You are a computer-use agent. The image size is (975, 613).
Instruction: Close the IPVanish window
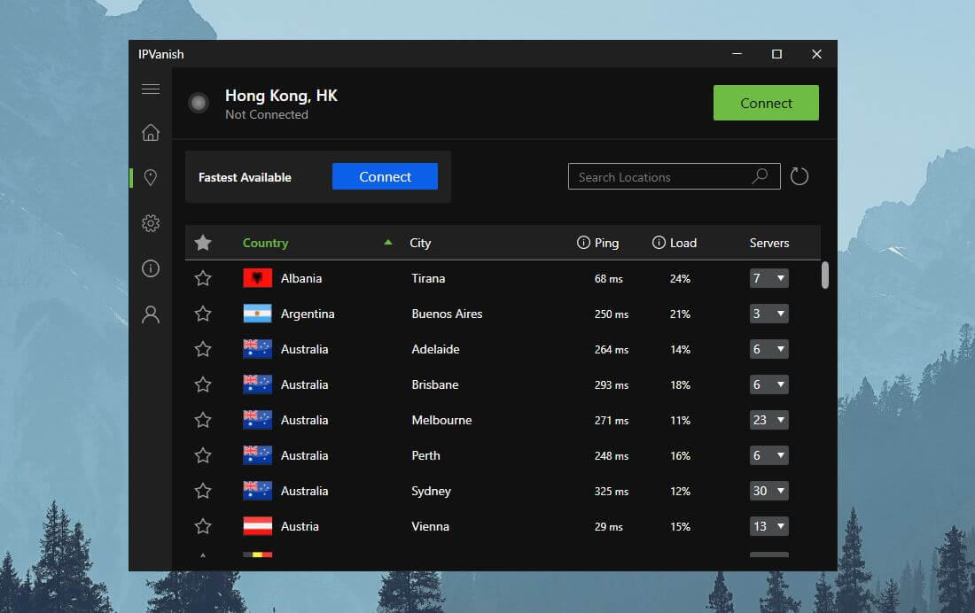click(816, 54)
